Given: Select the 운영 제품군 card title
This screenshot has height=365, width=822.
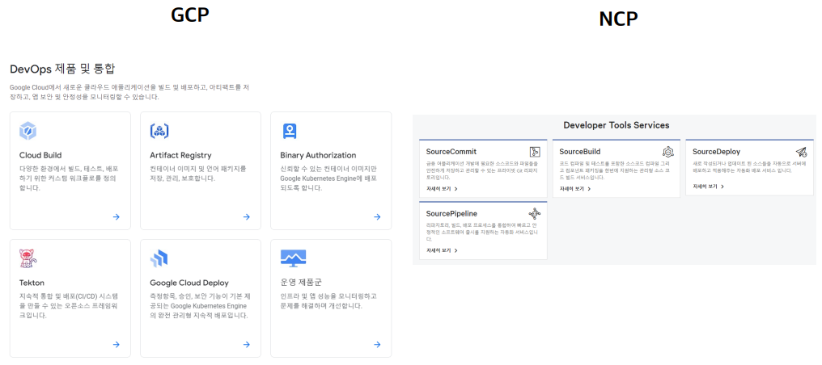Looking at the screenshot, I should [x=301, y=283].
